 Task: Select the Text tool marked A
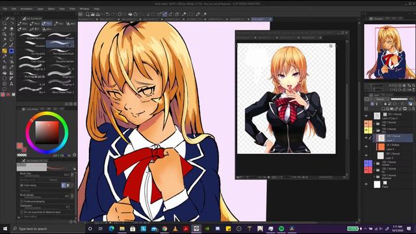tap(12, 84)
